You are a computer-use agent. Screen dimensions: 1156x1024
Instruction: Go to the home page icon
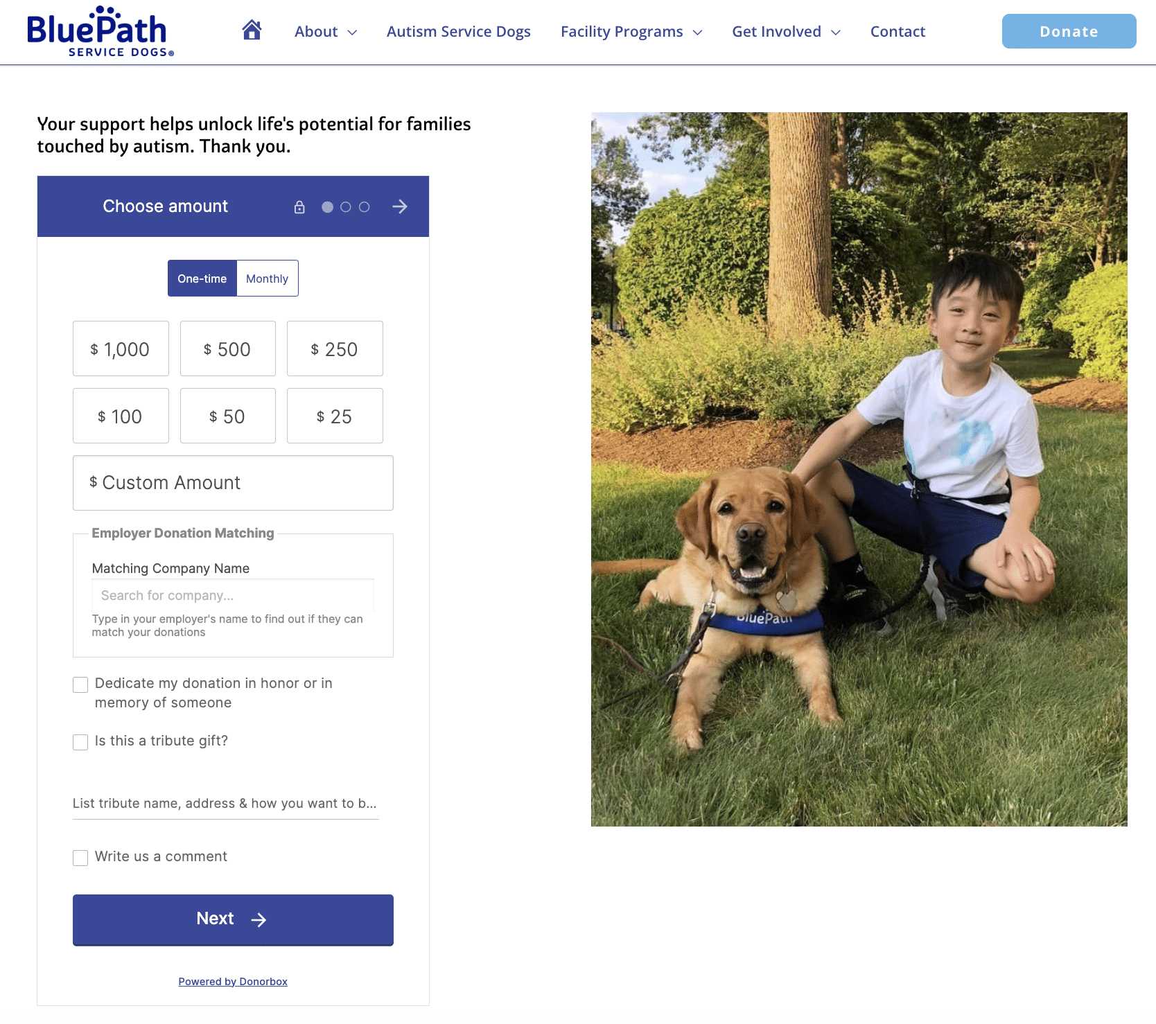pyautogui.click(x=252, y=30)
